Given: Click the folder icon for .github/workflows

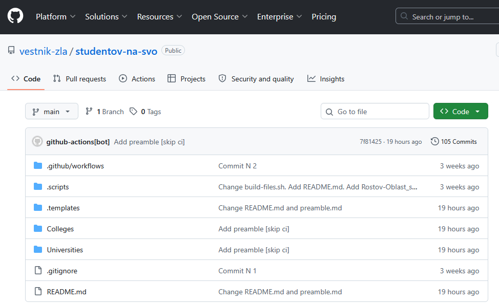Looking at the screenshot, I should pos(38,165).
